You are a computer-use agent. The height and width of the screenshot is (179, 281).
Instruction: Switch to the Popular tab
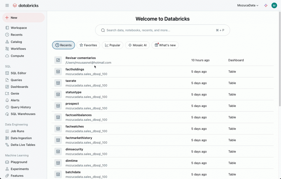point(113,45)
